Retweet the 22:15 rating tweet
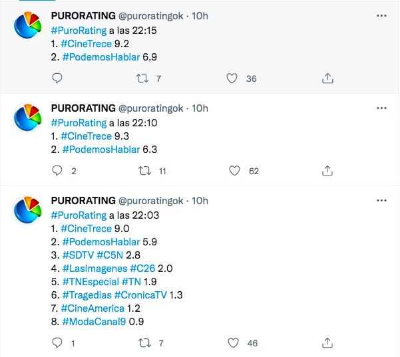This screenshot has width=400, height=357. coord(141,78)
